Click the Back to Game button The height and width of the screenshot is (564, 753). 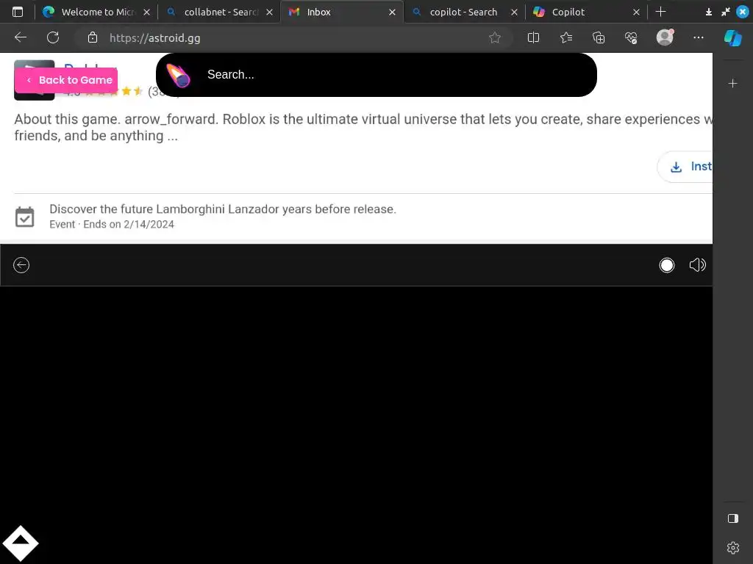tap(66, 80)
